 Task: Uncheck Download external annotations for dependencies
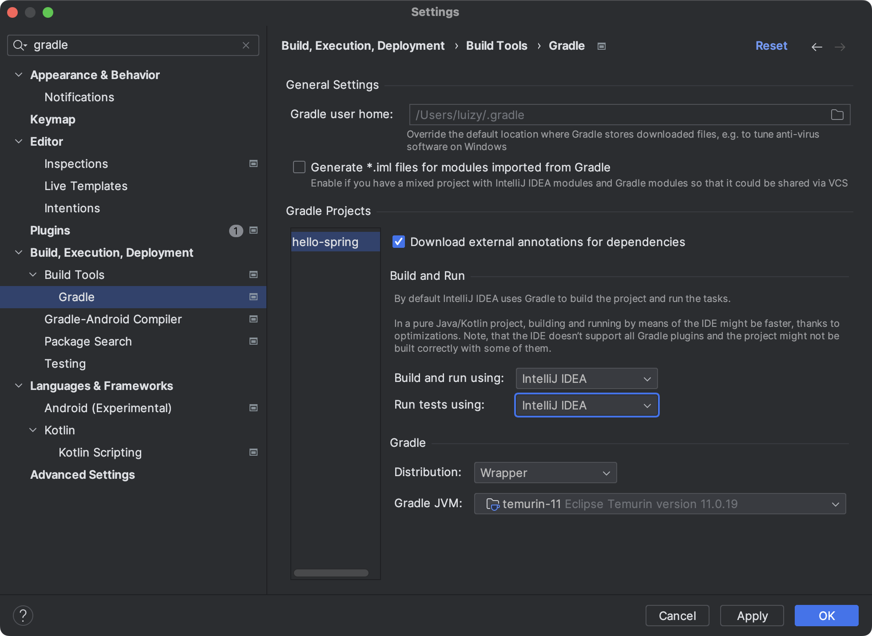pos(399,242)
